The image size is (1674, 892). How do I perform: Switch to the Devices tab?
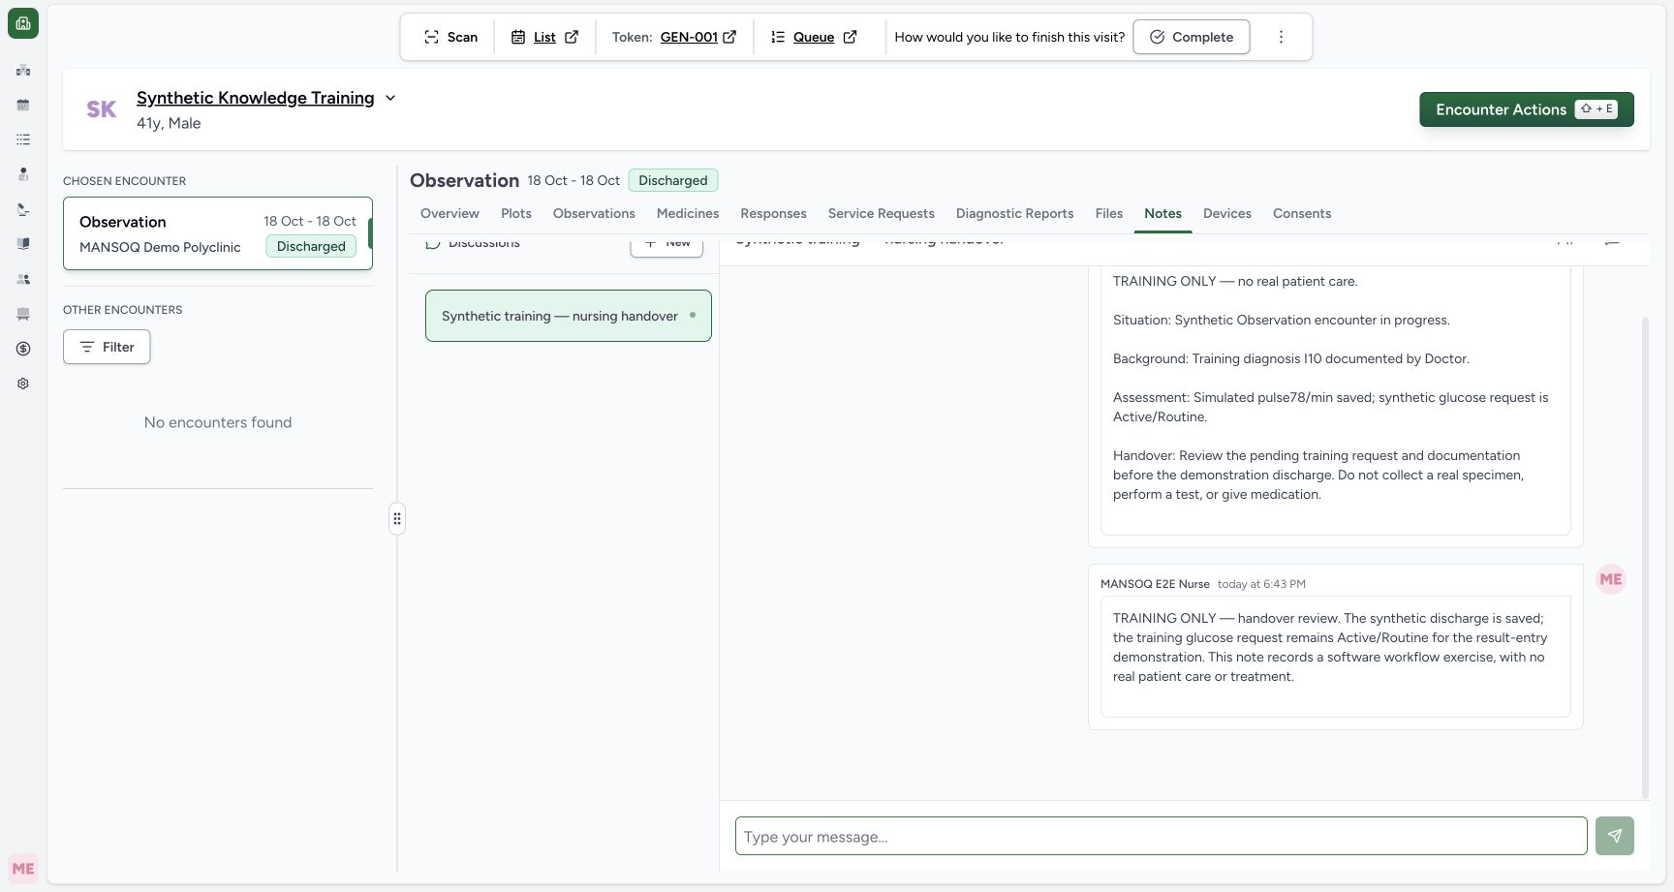[x=1226, y=213]
